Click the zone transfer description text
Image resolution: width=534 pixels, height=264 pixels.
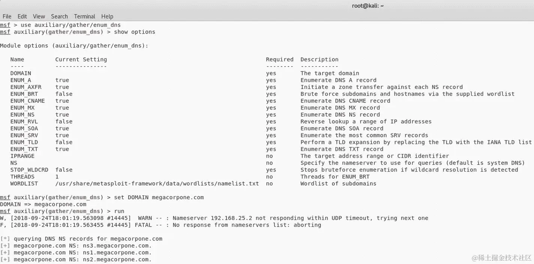click(381, 87)
